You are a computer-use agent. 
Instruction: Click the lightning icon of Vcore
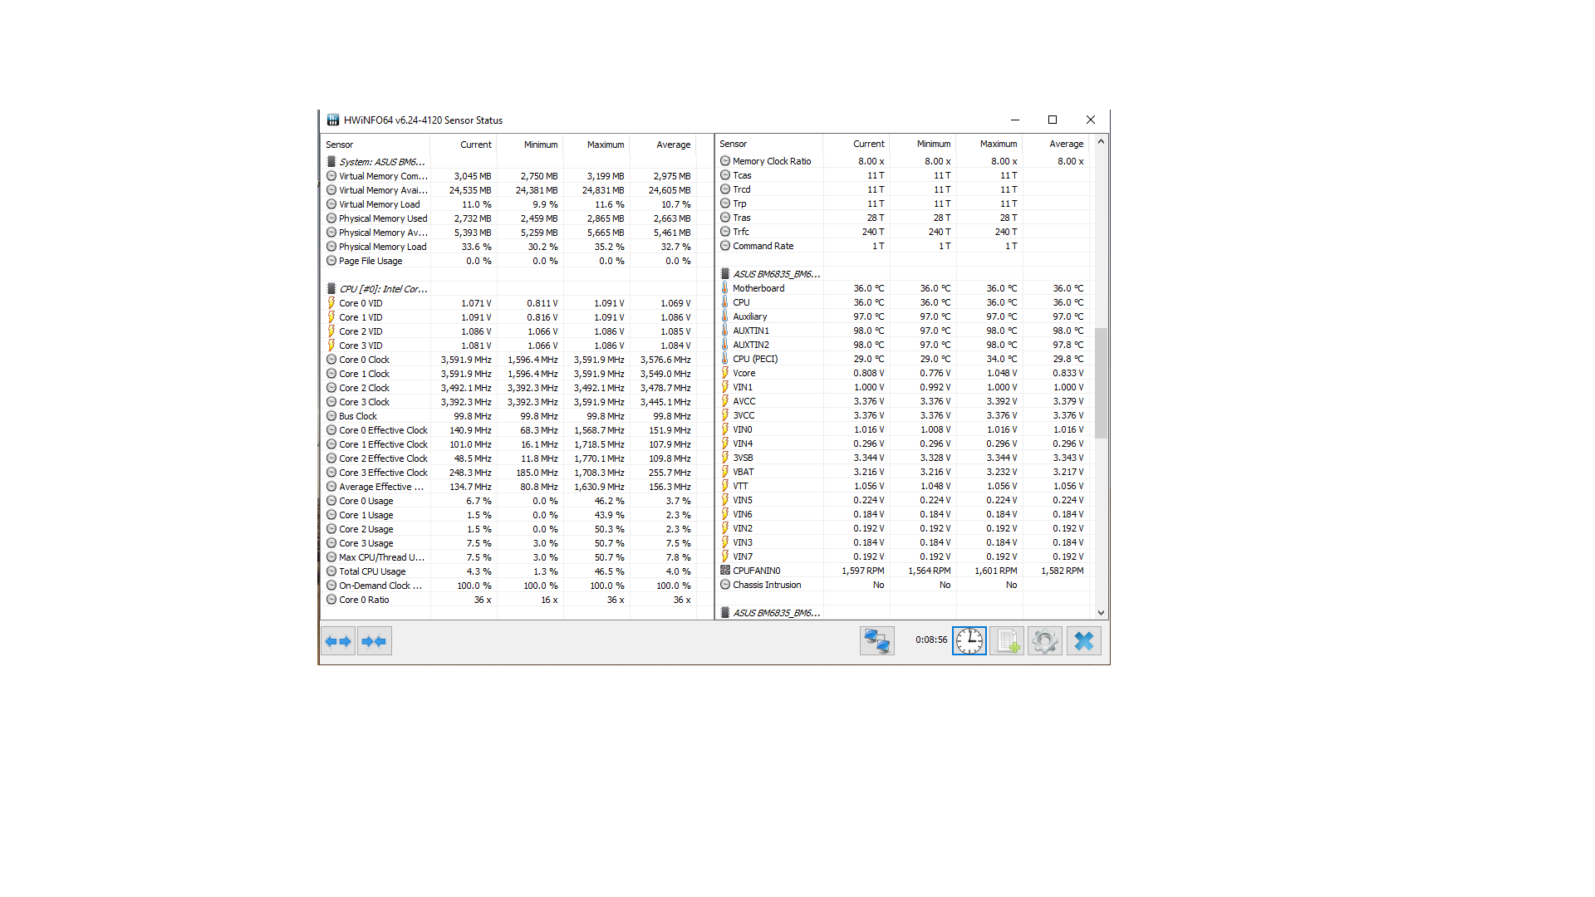725,373
